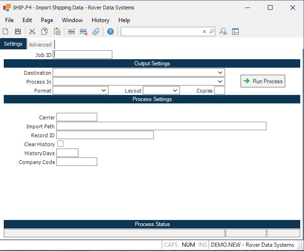The height and width of the screenshot is (251, 304).
Task: Click into the Import Path field
Action: (161, 126)
